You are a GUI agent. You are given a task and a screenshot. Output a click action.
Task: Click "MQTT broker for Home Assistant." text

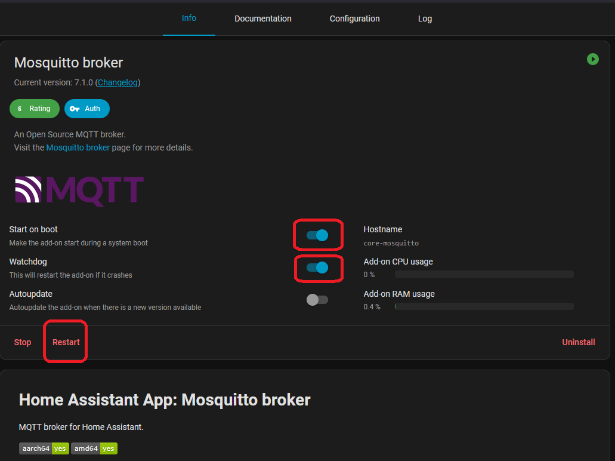pyautogui.click(x=81, y=427)
